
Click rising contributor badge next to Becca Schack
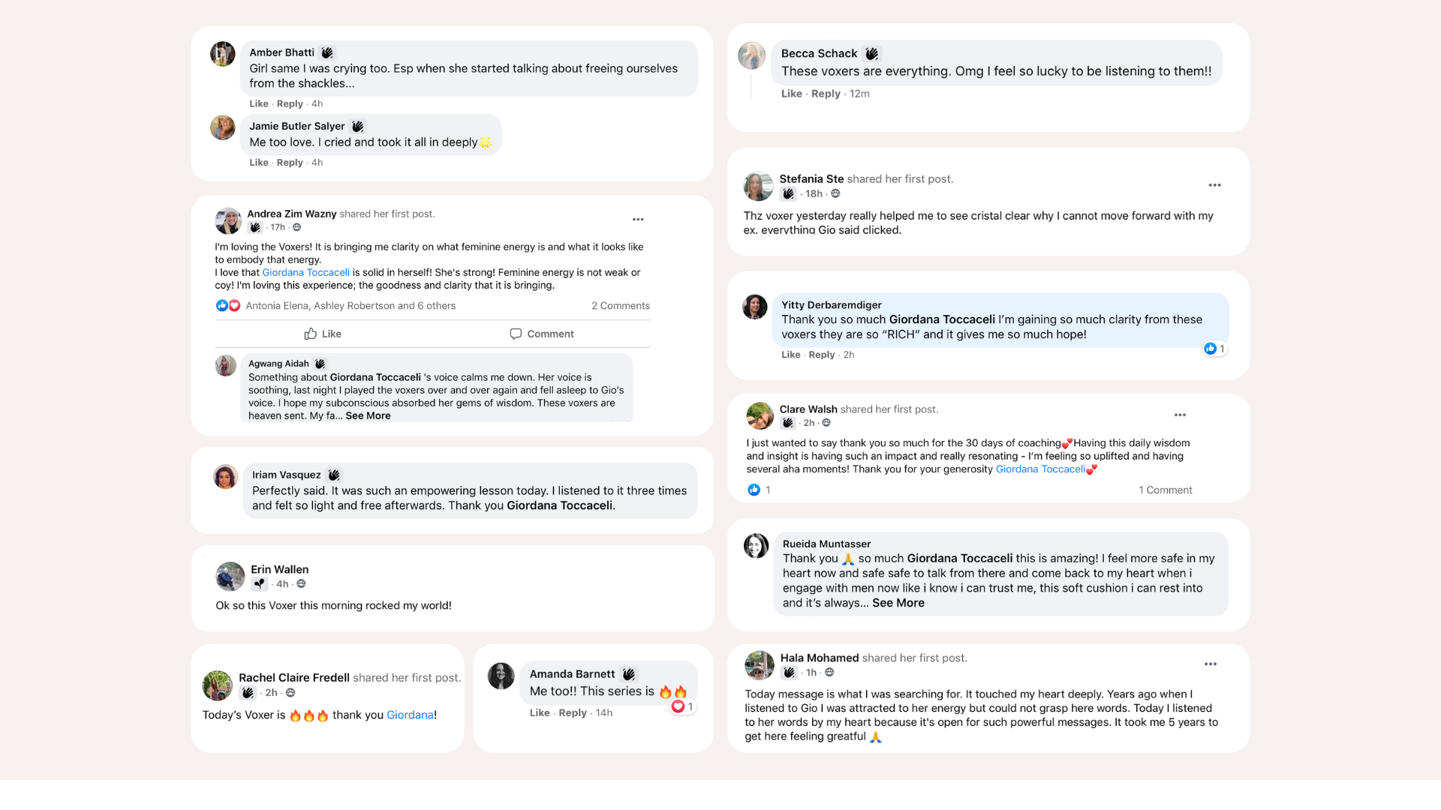pos(871,53)
